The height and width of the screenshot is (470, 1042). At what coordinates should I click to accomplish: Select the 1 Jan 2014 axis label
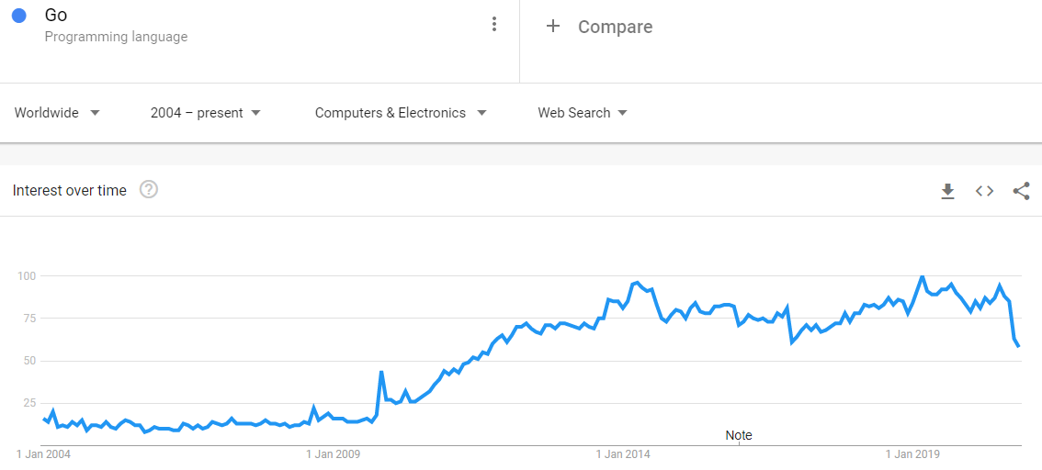coord(623,454)
